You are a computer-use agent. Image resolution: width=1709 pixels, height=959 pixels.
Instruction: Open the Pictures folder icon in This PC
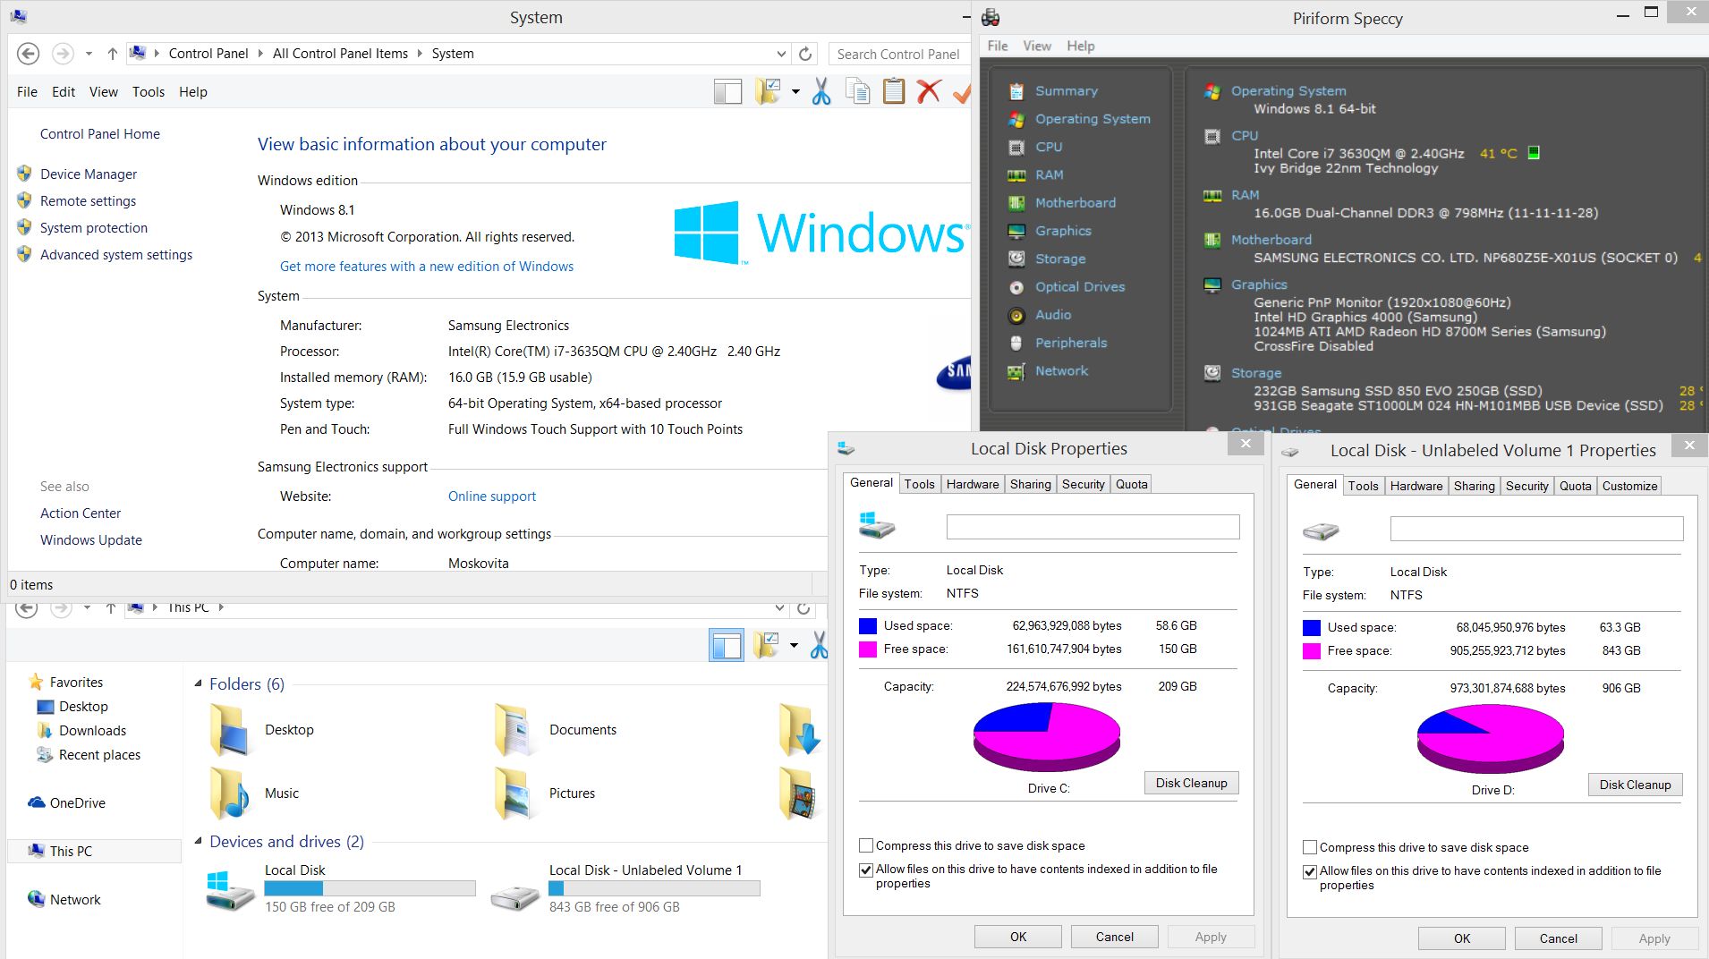pos(514,793)
